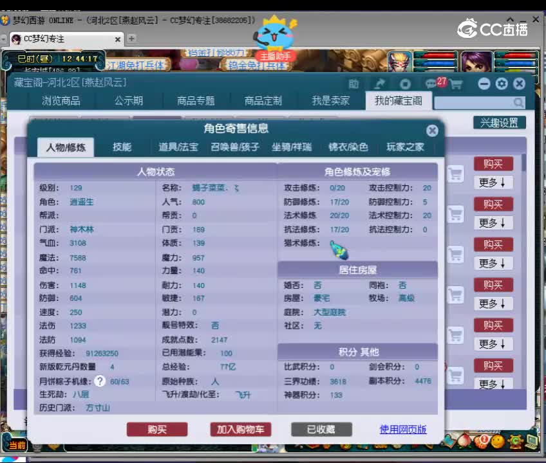Open the 召唤兽/孩子 tab
The height and width of the screenshot is (463, 546).
point(235,147)
